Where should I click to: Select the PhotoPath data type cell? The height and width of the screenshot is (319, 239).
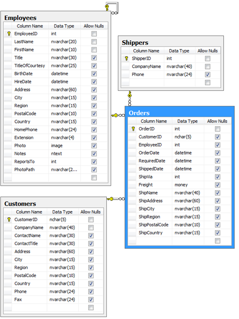[65, 169]
